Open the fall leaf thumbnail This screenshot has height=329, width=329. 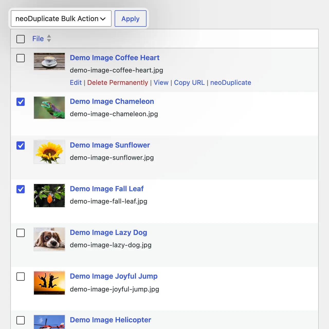(49, 196)
